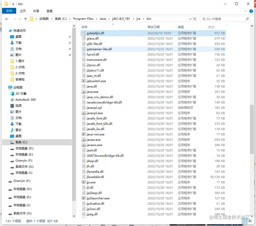Viewport: 256px width, 226px height.
Task: Click the javaw.exe file icon
Action: tap(84, 140)
